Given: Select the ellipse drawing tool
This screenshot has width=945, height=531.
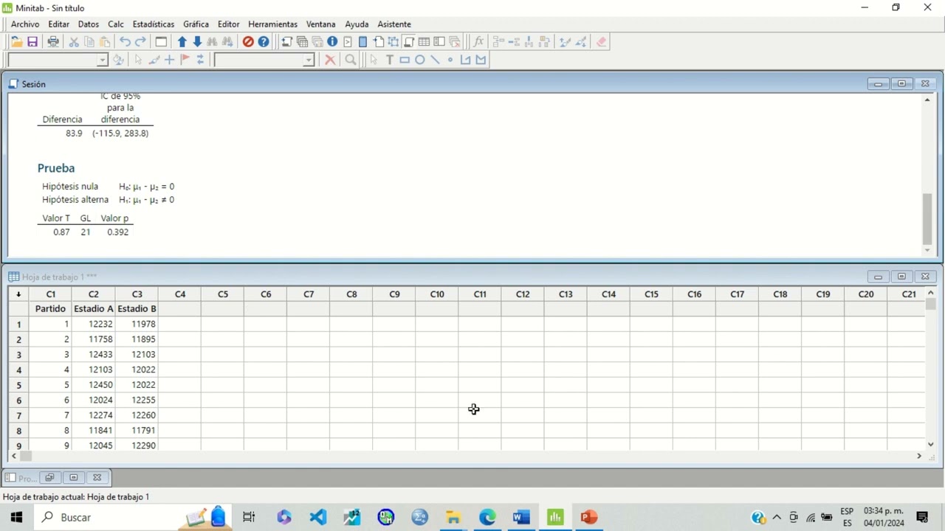Looking at the screenshot, I should point(420,60).
